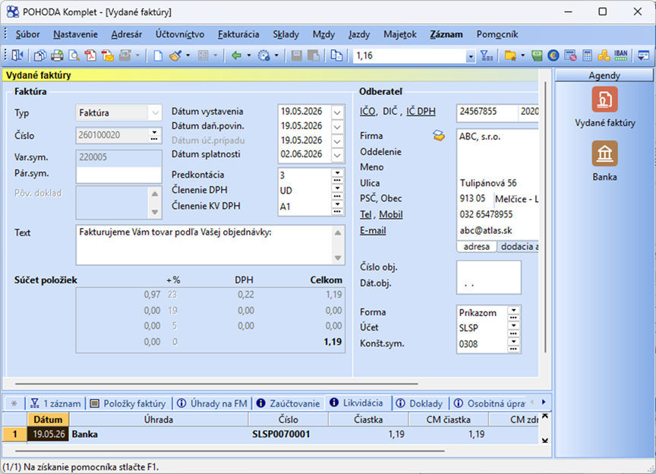
Task: Click the green banknotes toolbar icon
Action: (x=538, y=55)
